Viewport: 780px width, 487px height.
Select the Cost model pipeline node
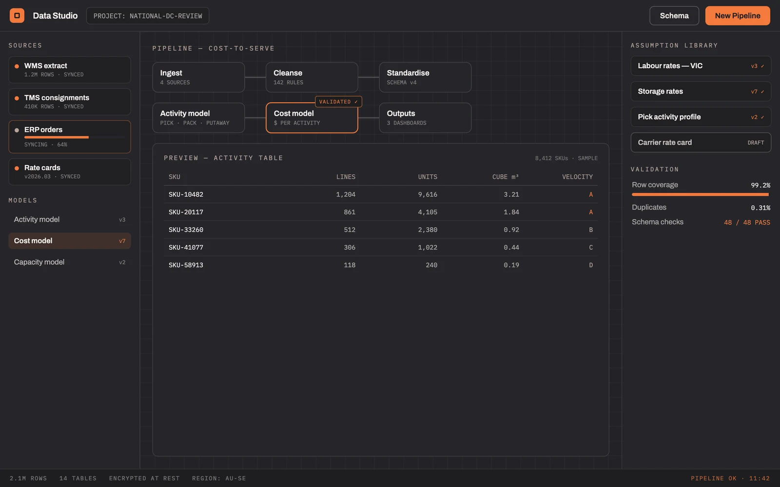[312, 118]
